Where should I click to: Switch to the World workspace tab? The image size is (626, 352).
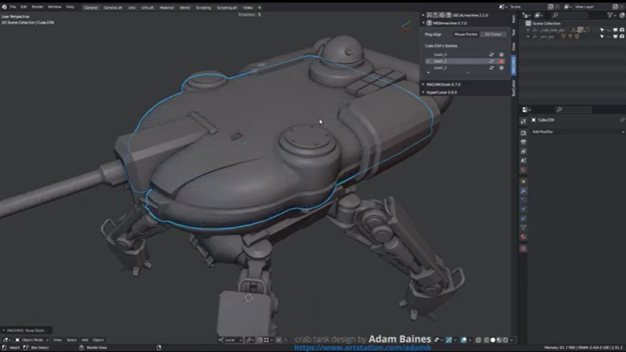coord(185,7)
